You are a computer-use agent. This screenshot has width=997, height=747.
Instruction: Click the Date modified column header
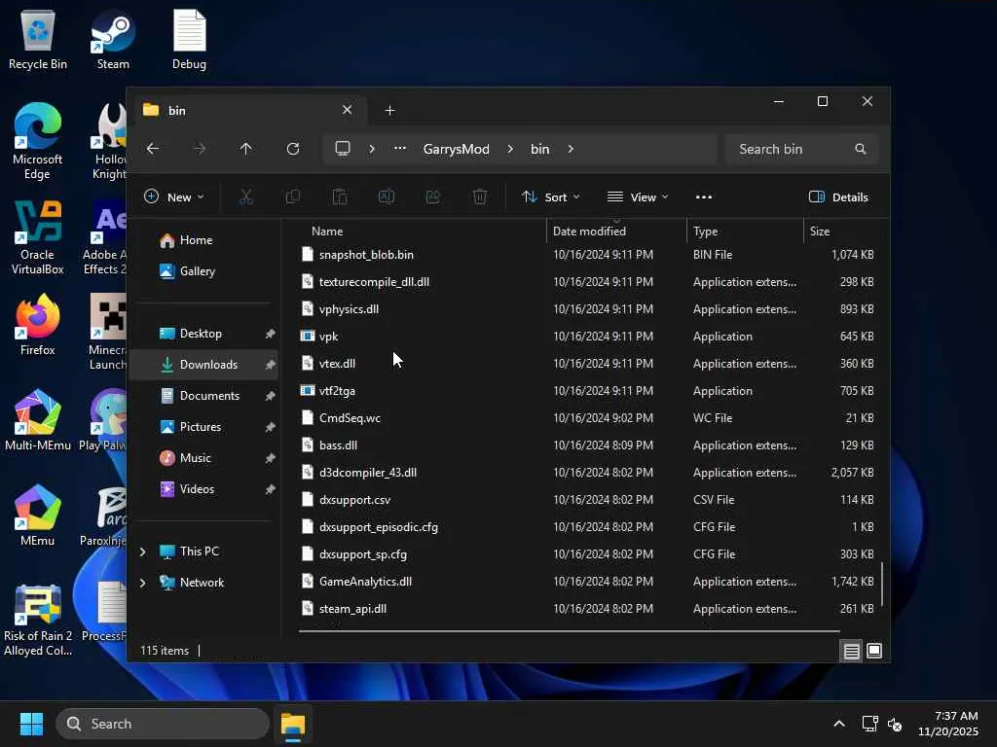[x=589, y=231]
